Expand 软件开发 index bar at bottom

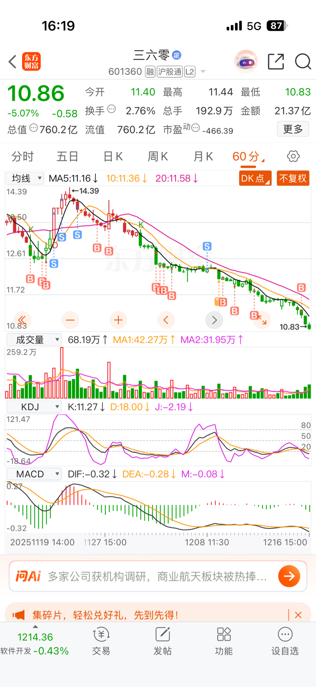[35, 643]
